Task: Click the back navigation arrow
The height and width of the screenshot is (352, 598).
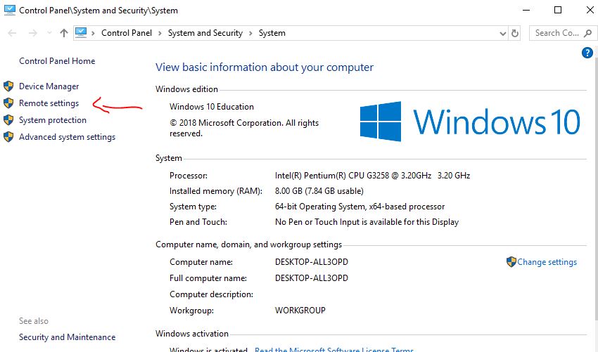Action: [x=13, y=33]
